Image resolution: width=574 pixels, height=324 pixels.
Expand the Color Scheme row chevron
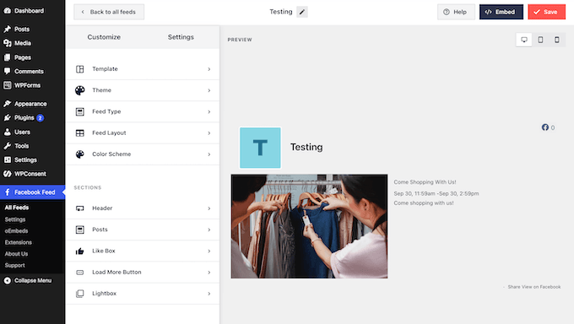pyautogui.click(x=209, y=154)
